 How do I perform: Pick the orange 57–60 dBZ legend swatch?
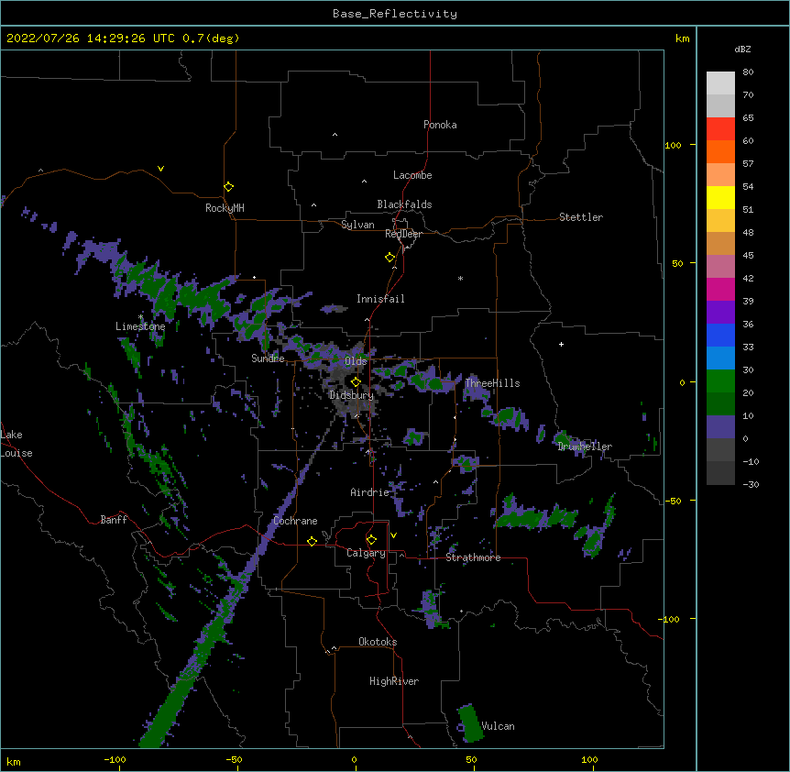(720, 151)
